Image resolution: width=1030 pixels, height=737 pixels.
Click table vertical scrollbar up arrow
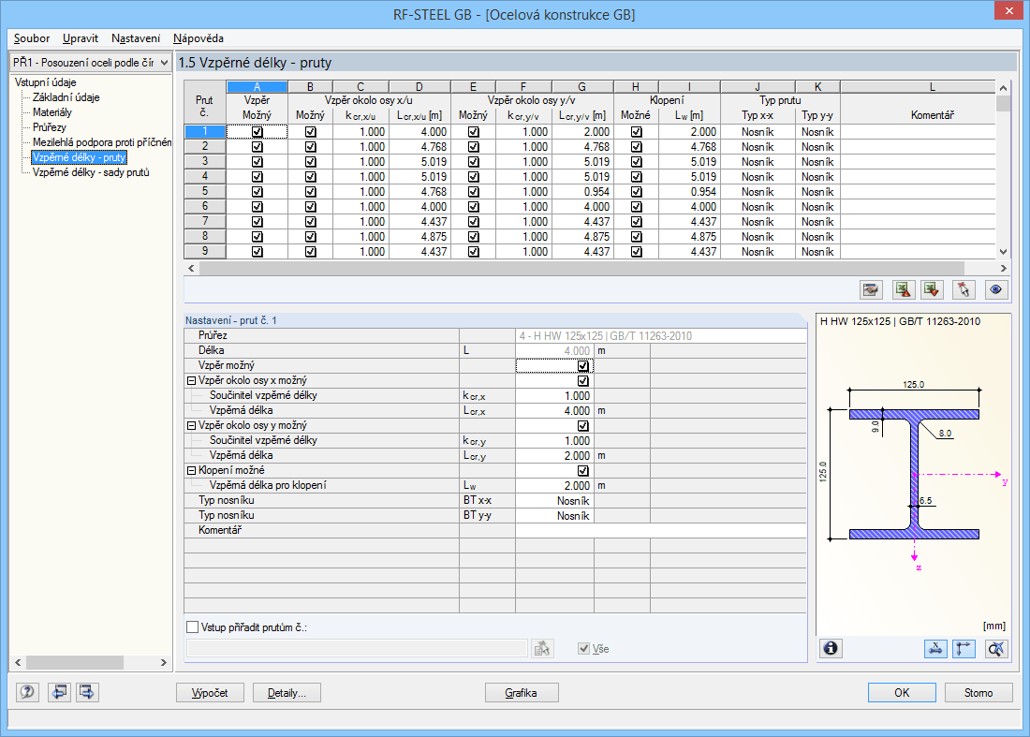pyautogui.click(x=1003, y=88)
